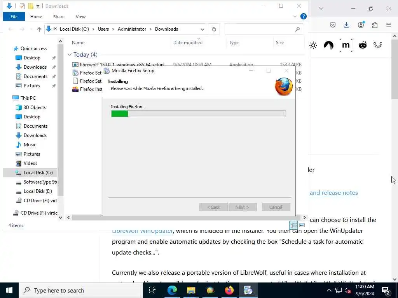This screenshot has width=398, height=298.
Task: Toggle website light theme sun icon
Action: 313,45
